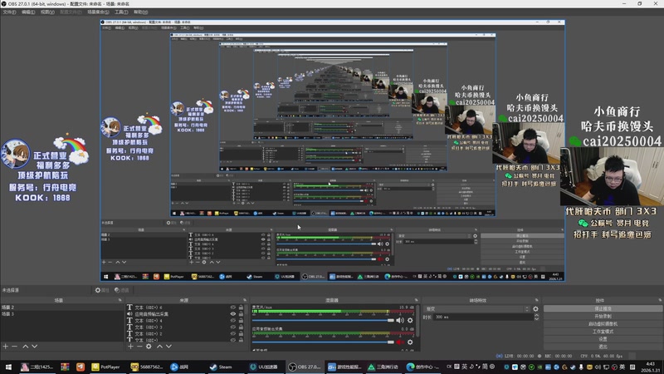Image resolution: width=664 pixels, height=374 pixels.
Task: Open 三角洲行动 from the taskbar
Action: pyautogui.click(x=383, y=367)
